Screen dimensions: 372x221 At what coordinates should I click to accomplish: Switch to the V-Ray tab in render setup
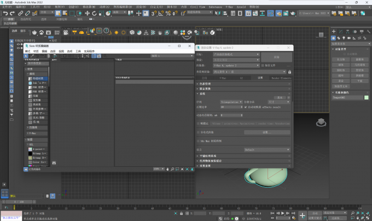coord(223,78)
